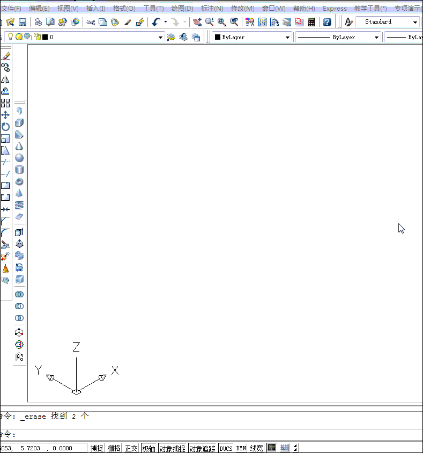The width and height of the screenshot is (423, 453).
Task: Open the layer dropdown list
Action: tap(160, 37)
